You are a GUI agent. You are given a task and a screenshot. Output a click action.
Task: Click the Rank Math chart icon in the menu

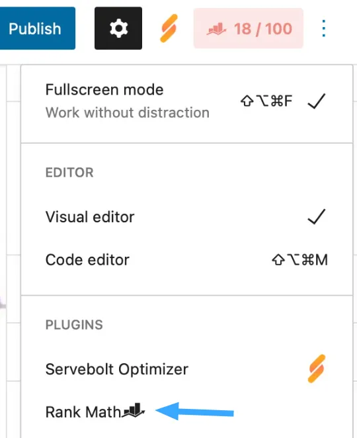(134, 410)
